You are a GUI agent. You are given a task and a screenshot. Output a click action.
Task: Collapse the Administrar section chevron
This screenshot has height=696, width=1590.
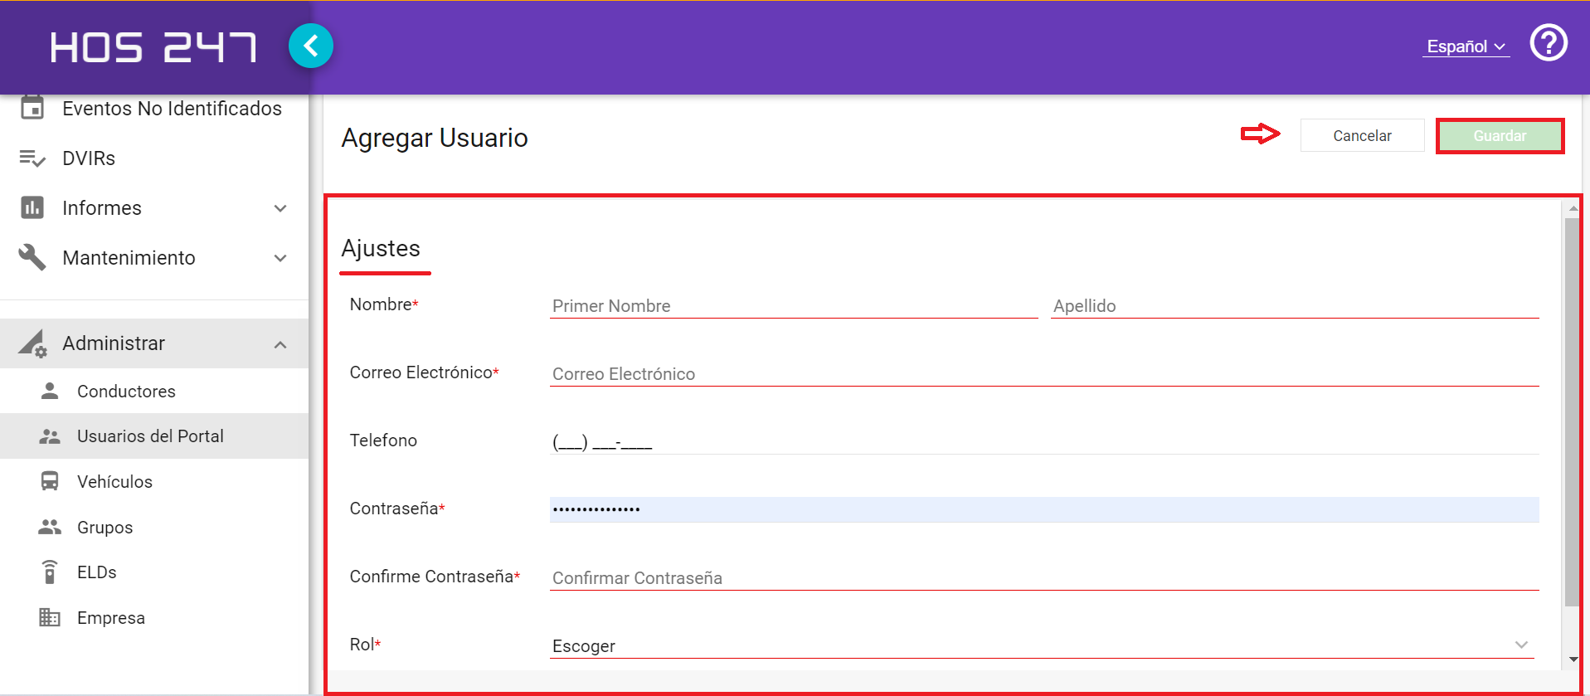pyautogui.click(x=280, y=344)
